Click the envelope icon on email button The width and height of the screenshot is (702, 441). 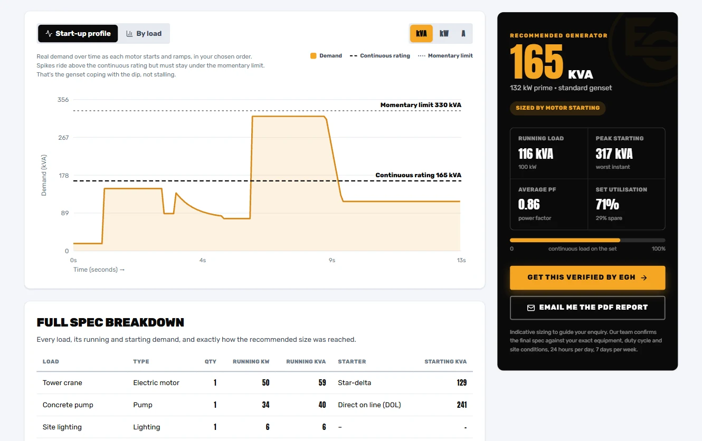coord(531,308)
